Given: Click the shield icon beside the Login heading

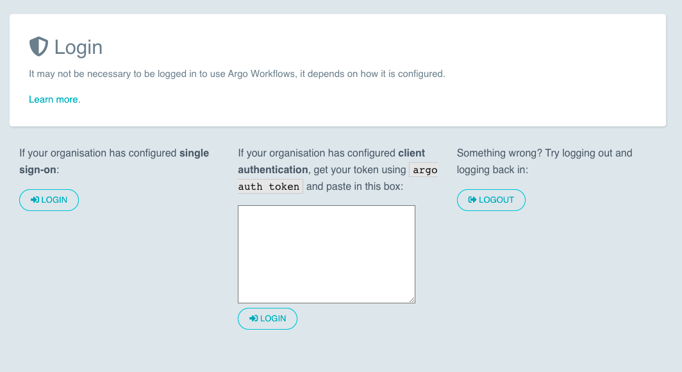Looking at the screenshot, I should coord(37,46).
